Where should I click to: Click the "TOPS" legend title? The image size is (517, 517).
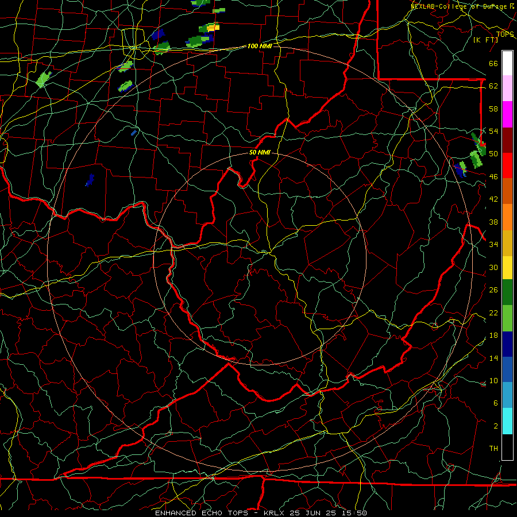505,34
